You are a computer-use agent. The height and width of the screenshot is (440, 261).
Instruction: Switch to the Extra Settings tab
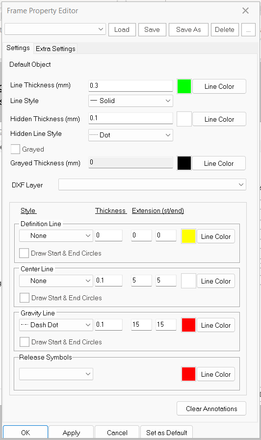55,49
